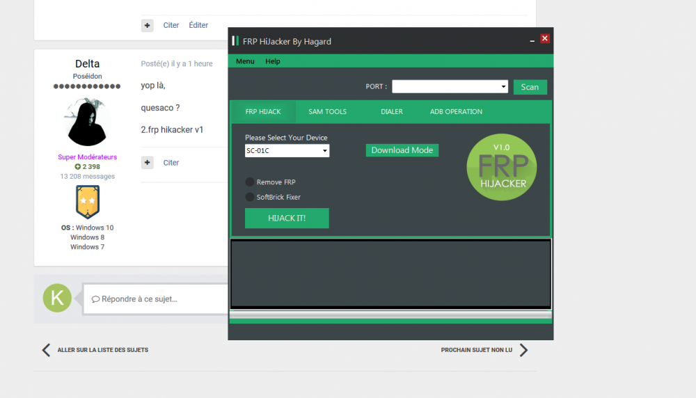The height and width of the screenshot is (398, 696).
Task: Click the text quesaco ?
Action: 160,108
